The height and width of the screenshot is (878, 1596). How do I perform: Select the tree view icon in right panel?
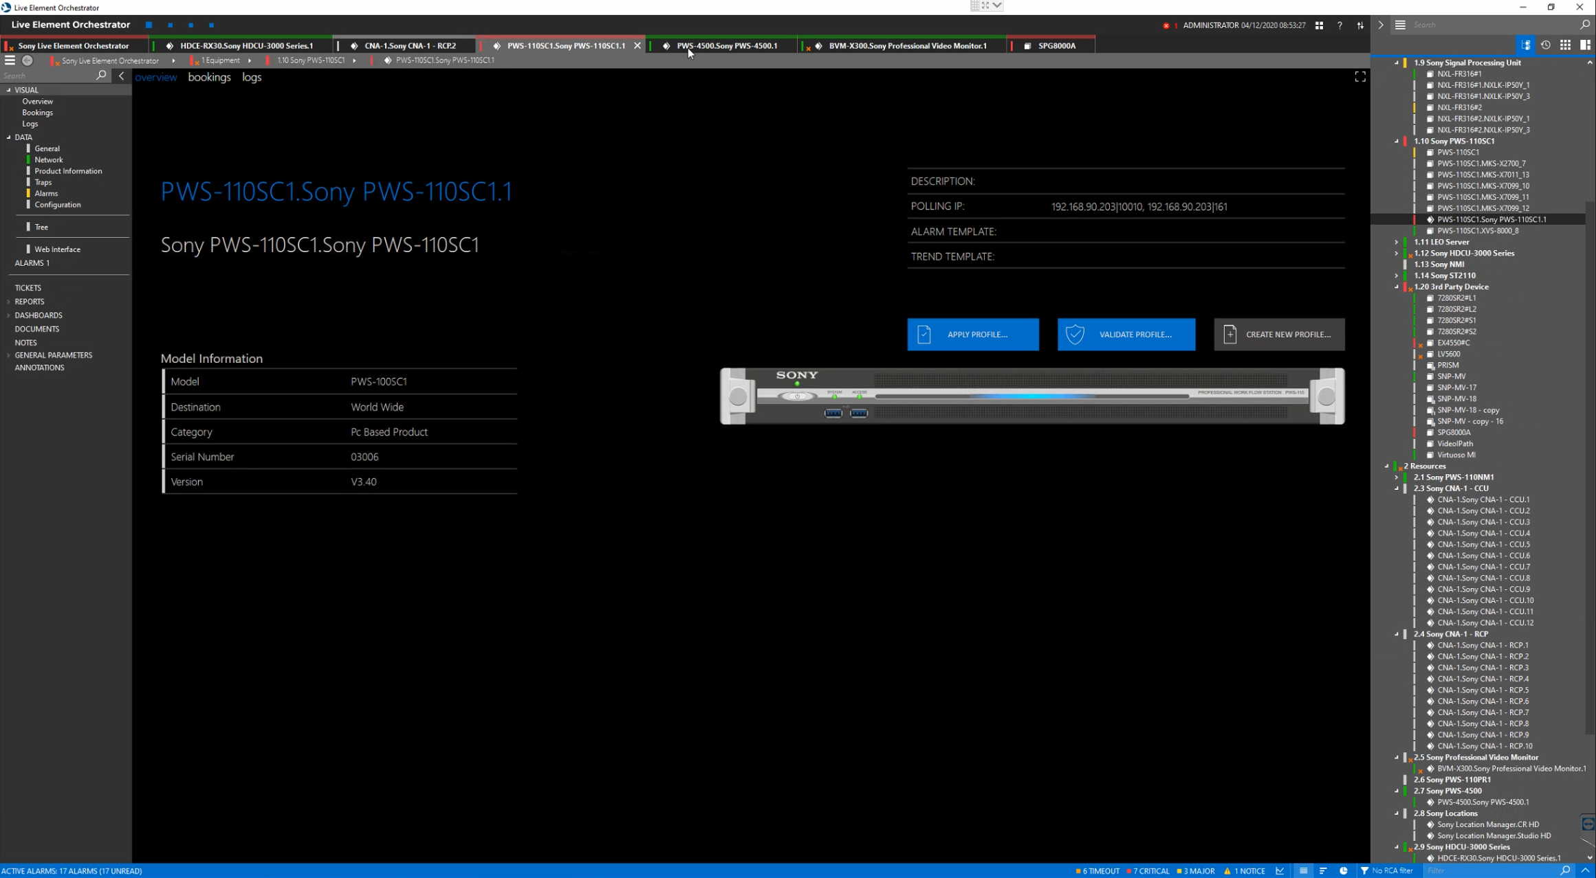[1526, 45]
